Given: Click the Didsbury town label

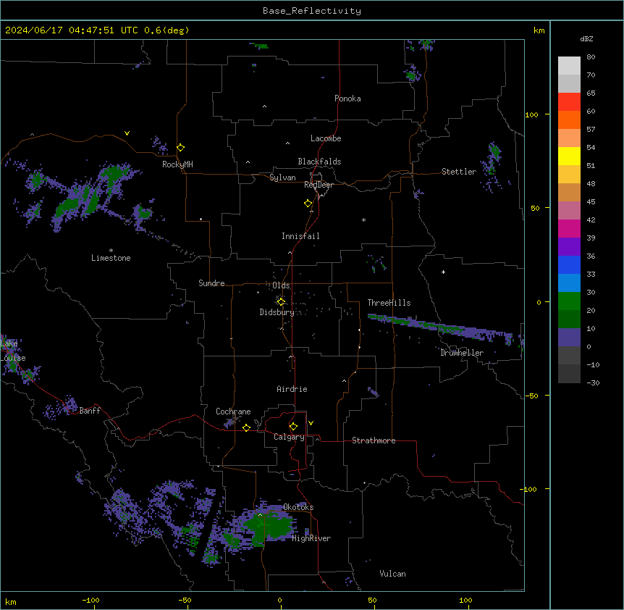Looking at the screenshot, I should tap(277, 312).
